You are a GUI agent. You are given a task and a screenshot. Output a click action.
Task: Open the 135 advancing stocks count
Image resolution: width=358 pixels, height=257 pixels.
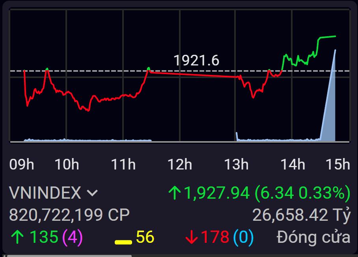point(44,237)
